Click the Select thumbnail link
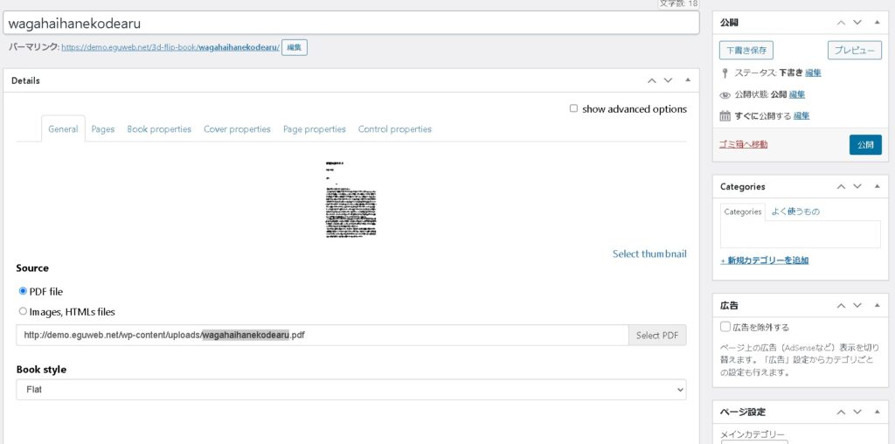Viewport: 895px width, 444px height. 649,253
